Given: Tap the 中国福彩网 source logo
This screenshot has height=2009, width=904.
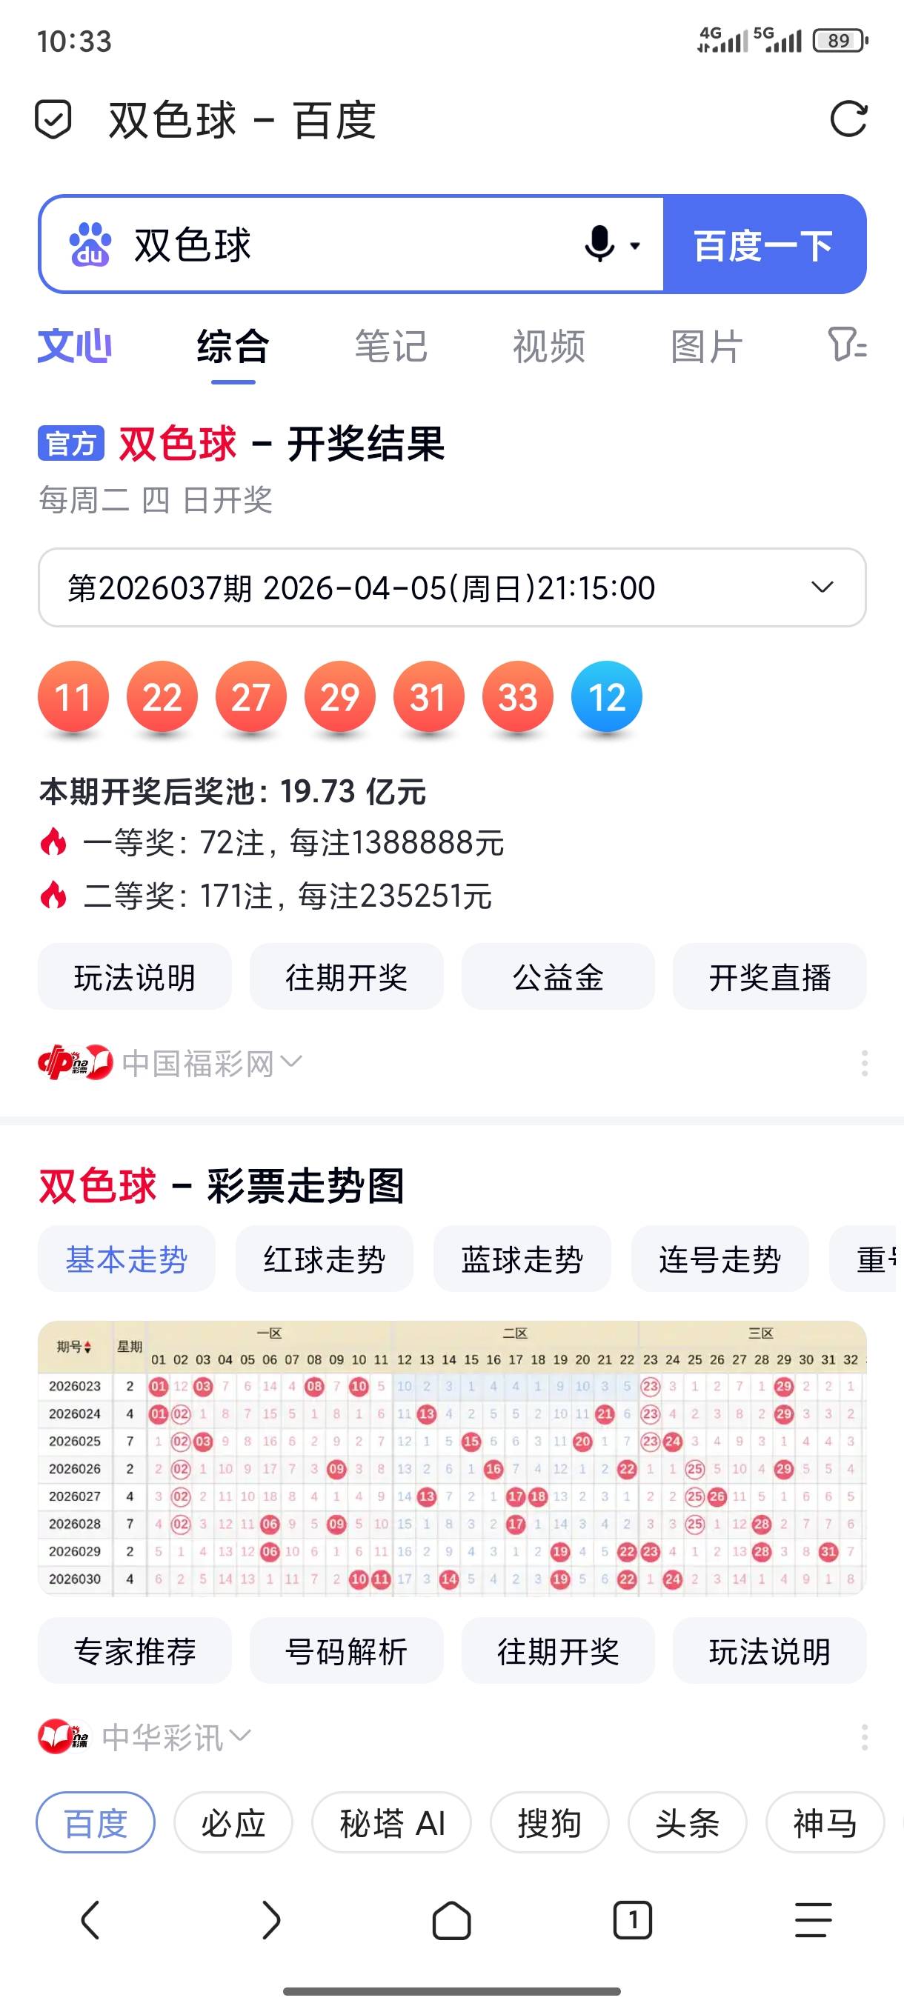Looking at the screenshot, I should click(75, 1063).
